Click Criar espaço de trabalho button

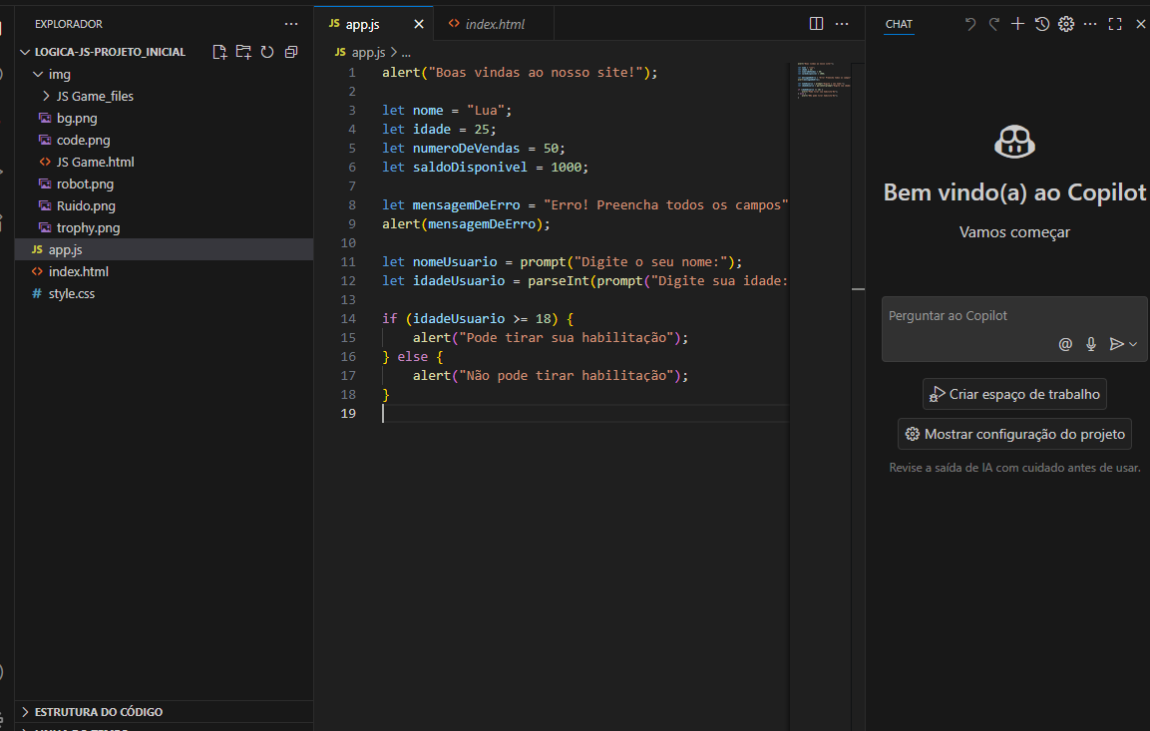(x=1014, y=395)
